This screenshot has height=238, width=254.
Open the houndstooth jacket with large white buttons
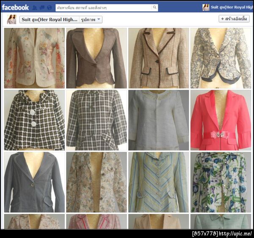pyautogui.click(x=34, y=120)
